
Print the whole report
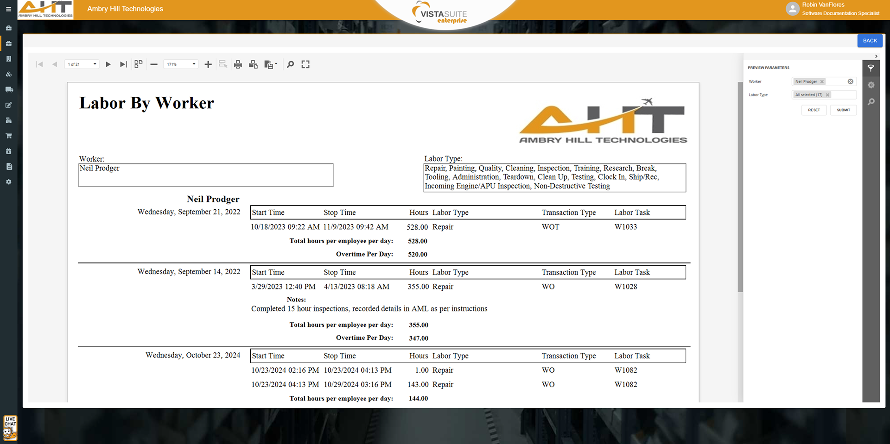[x=238, y=64]
